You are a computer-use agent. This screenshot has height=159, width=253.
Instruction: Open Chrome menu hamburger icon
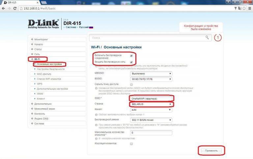click(249, 8)
